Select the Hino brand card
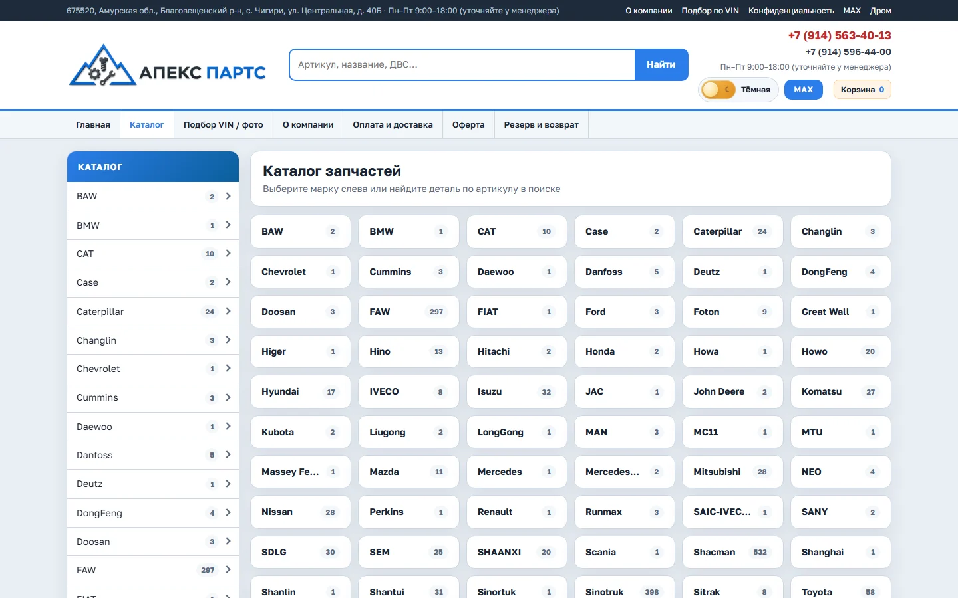The width and height of the screenshot is (958, 598). [408, 351]
